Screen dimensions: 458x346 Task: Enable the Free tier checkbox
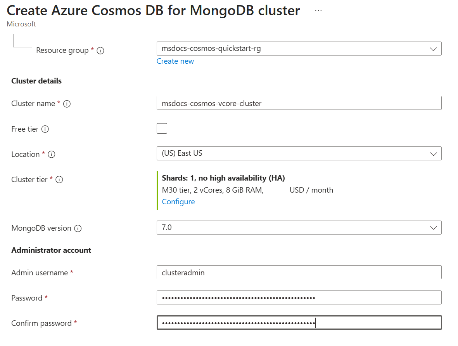(x=162, y=129)
